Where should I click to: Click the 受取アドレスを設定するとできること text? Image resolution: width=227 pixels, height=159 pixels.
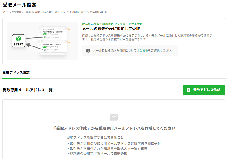click(x=95, y=138)
